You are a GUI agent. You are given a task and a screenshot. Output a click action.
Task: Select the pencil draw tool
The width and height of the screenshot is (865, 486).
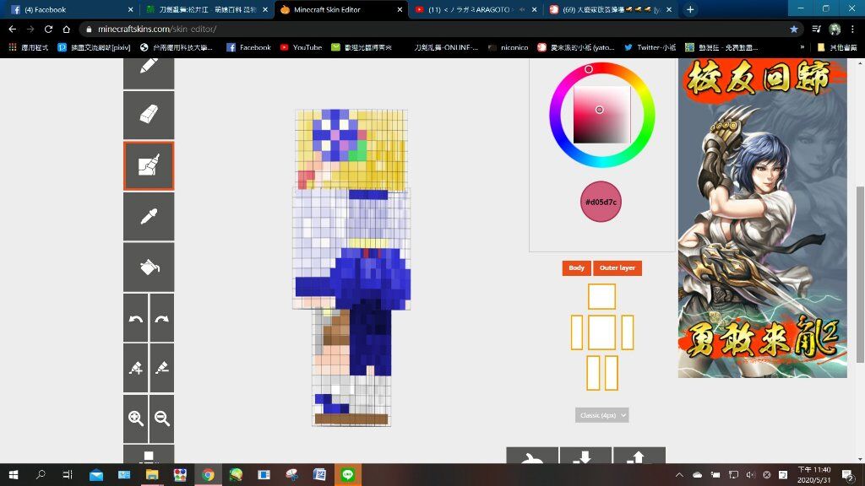[149, 72]
